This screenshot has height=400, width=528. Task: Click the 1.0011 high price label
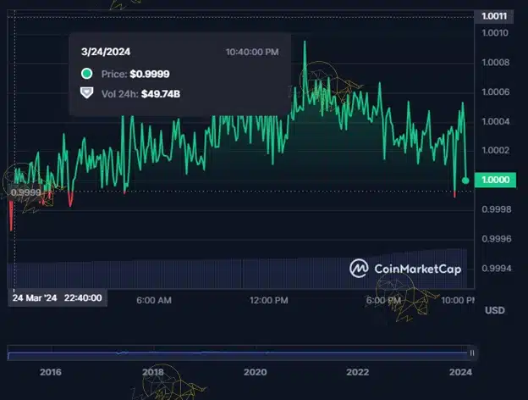coord(494,16)
